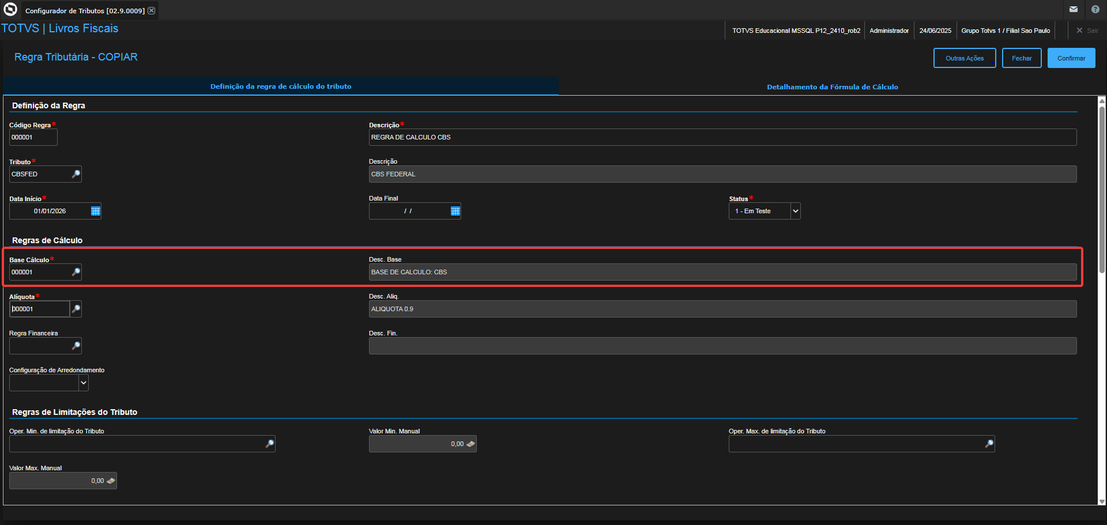Click the Fechar button
Viewport: 1107px width, 525px height.
pyautogui.click(x=1022, y=58)
